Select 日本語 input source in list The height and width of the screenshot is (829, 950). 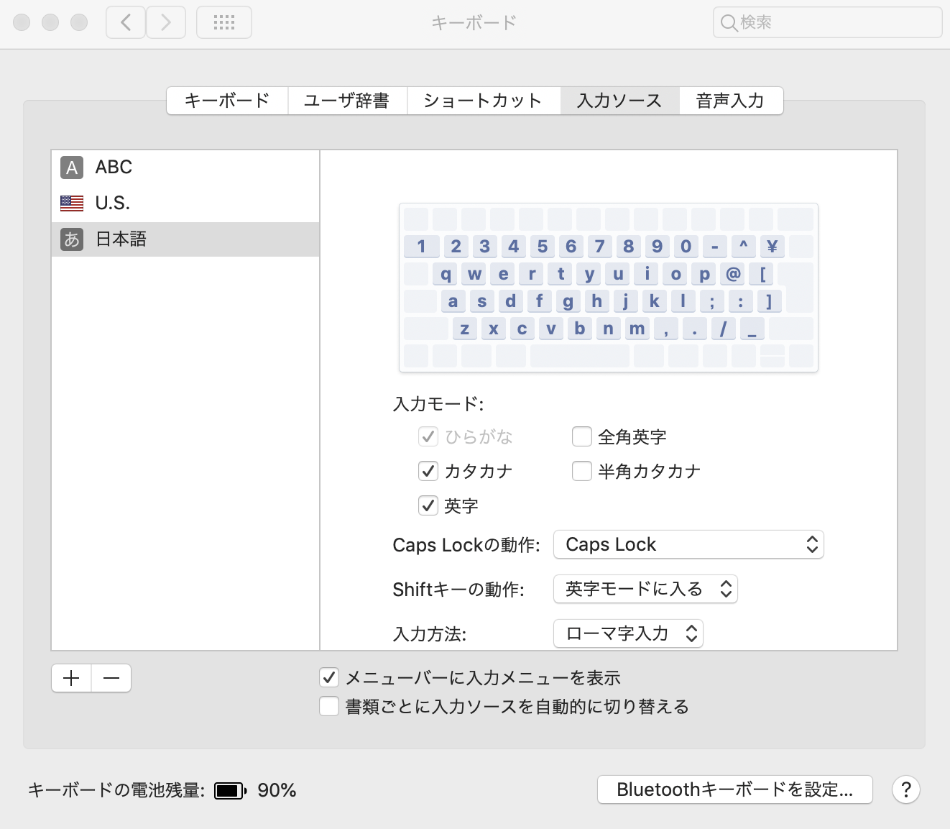click(121, 239)
